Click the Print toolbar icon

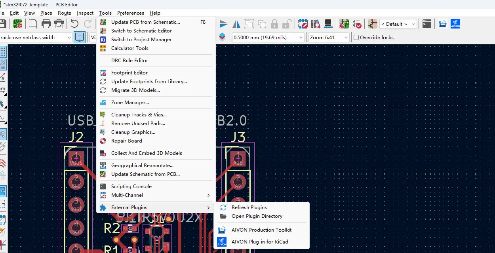coord(46,24)
